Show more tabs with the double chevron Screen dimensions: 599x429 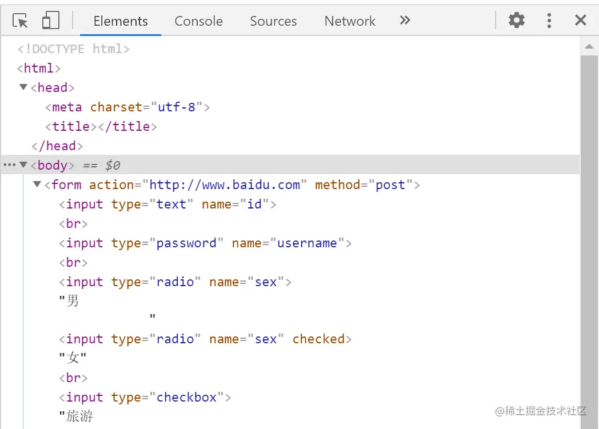[x=405, y=21]
